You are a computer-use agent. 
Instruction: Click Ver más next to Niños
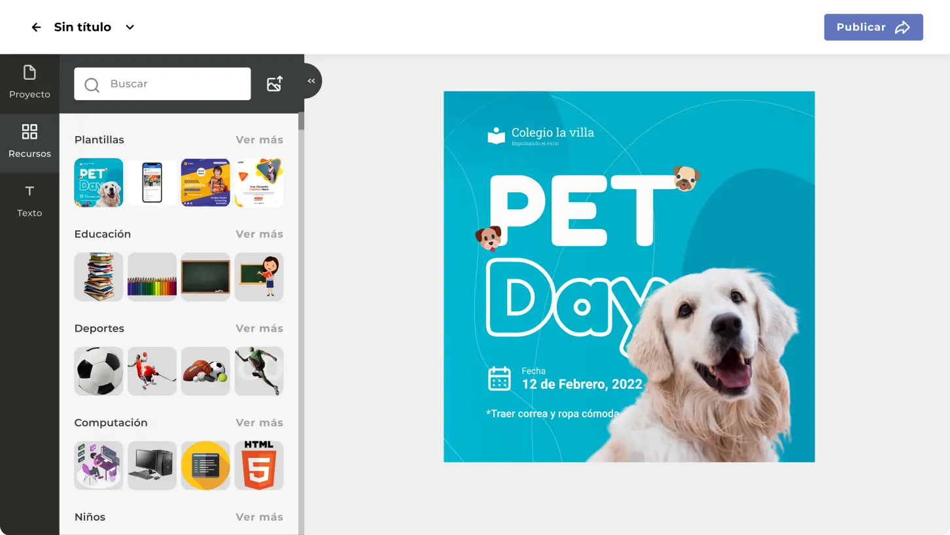[259, 517]
